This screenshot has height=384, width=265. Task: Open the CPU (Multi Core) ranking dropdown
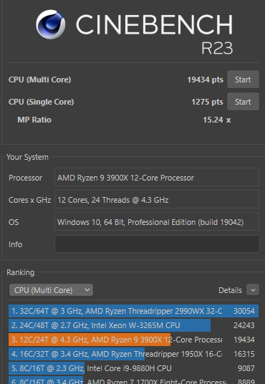[51, 290]
